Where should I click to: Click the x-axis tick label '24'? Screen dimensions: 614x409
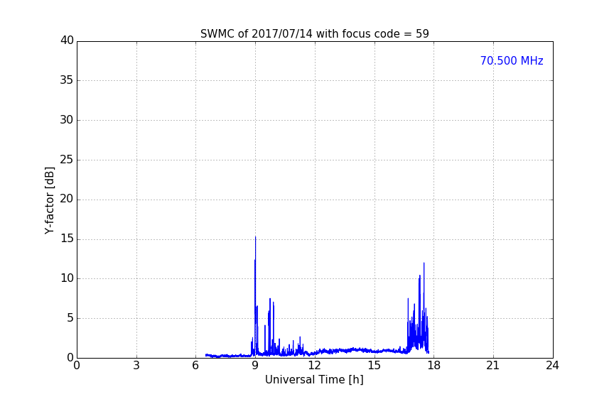pos(552,366)
